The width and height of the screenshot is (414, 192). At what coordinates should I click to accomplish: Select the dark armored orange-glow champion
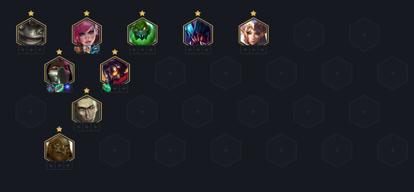(115, 70)
